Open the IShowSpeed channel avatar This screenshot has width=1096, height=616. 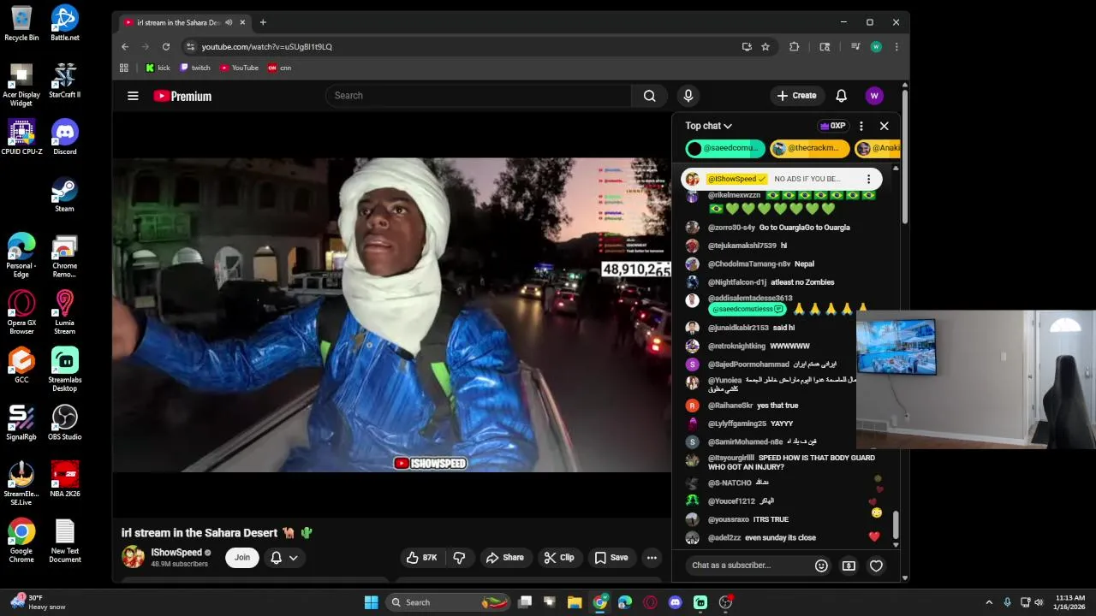coord(133,557)
